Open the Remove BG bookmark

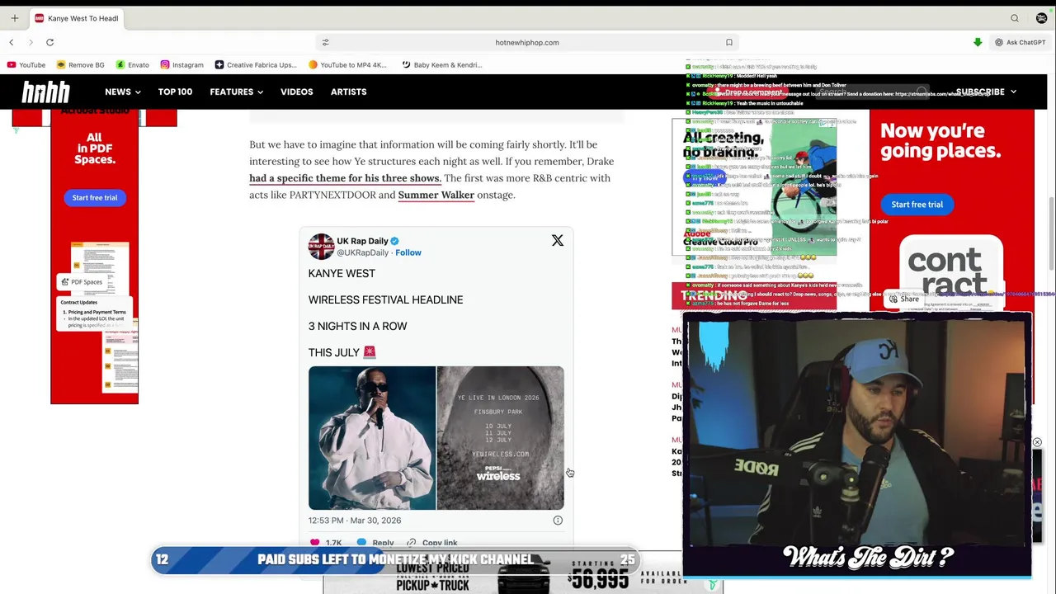[81, 64]
